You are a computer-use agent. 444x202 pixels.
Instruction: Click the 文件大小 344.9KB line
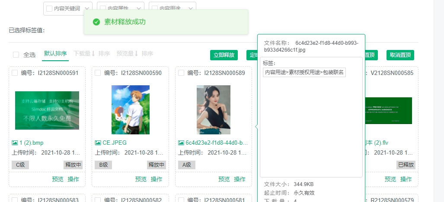[x=289, y=184]
